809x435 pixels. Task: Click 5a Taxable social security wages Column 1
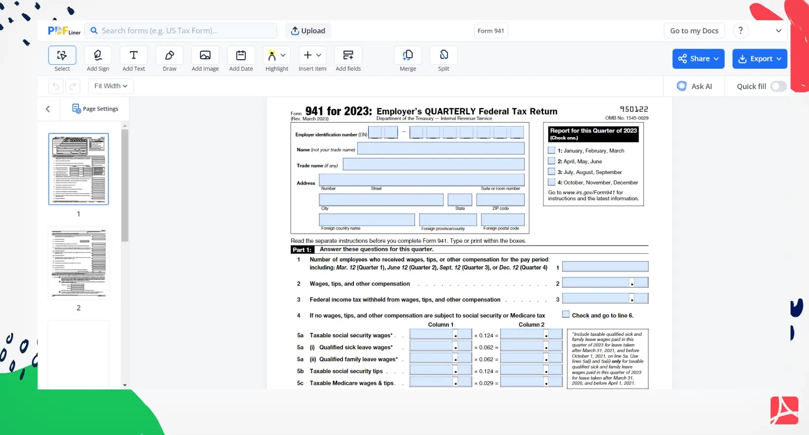[x=441, y=334]
